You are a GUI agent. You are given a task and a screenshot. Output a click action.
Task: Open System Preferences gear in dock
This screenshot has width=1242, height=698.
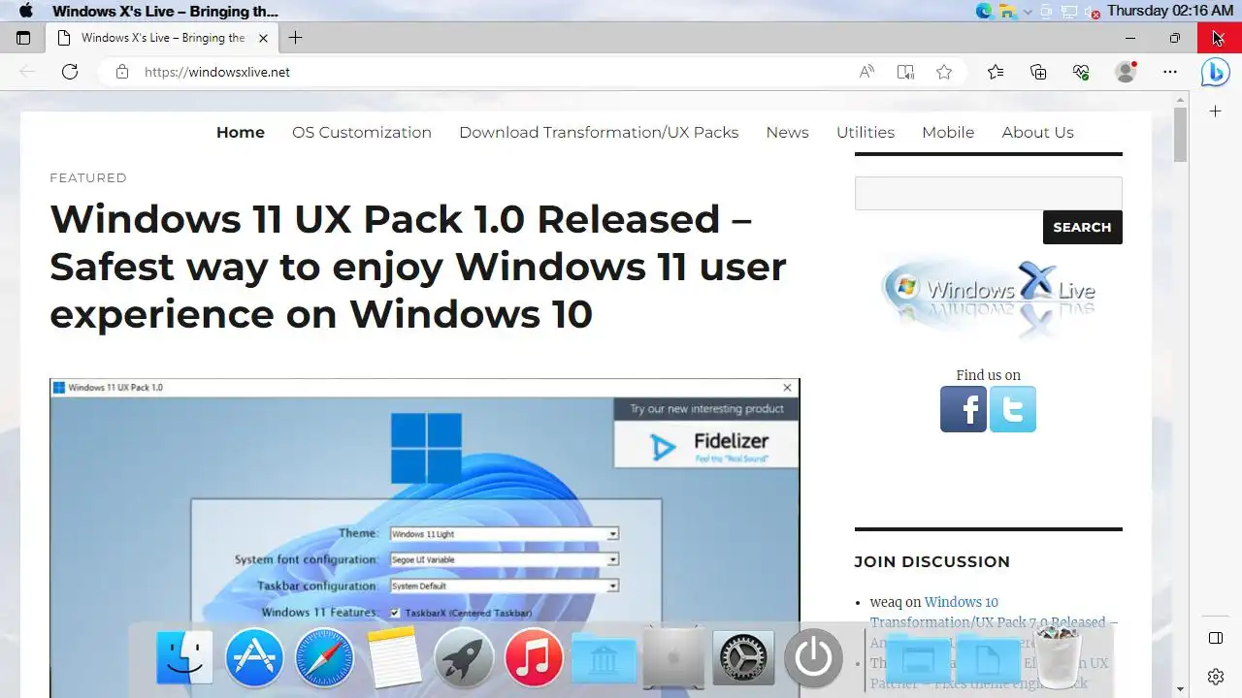pyautogui.click(x=743, y=657)
